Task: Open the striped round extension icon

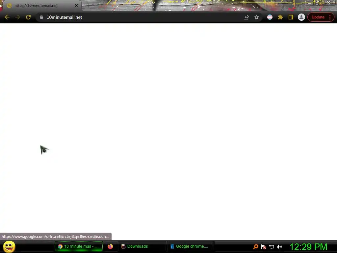Action: [x=270, y=17]
